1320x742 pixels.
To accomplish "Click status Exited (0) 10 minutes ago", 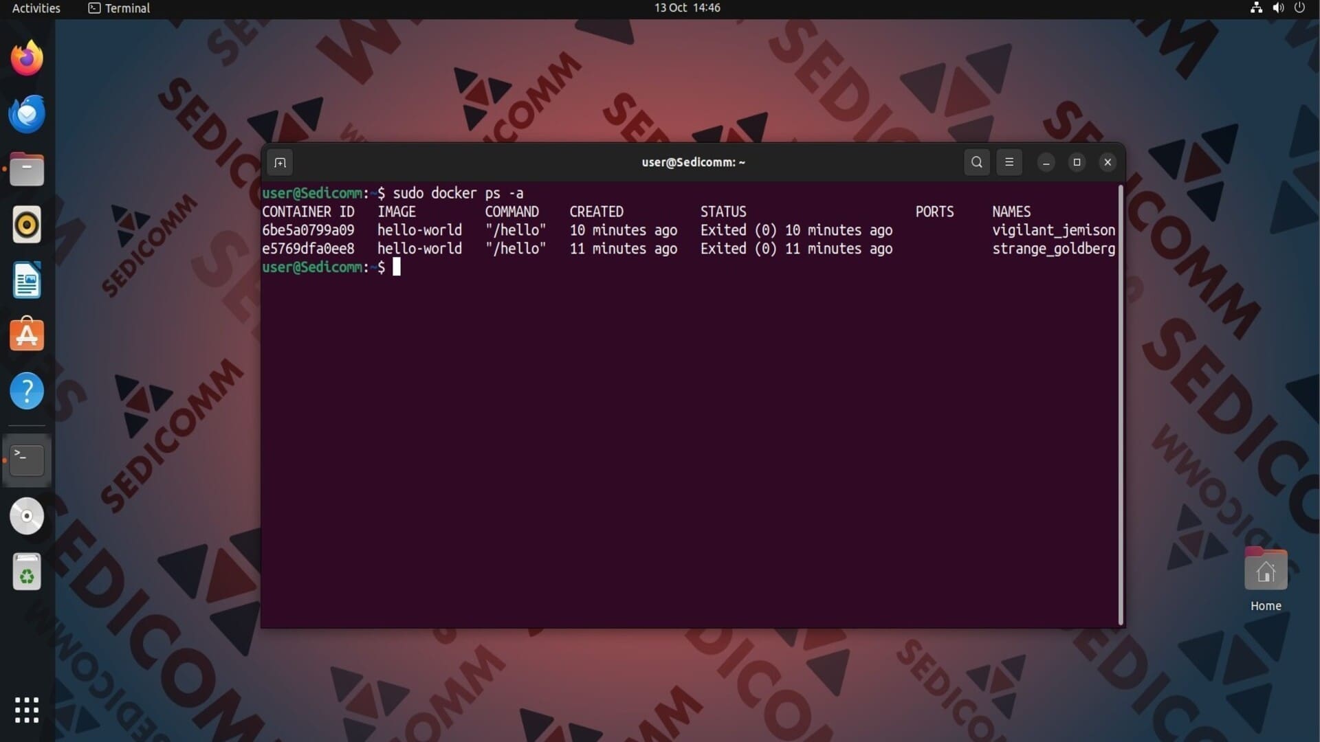I will tap(796, 230).
